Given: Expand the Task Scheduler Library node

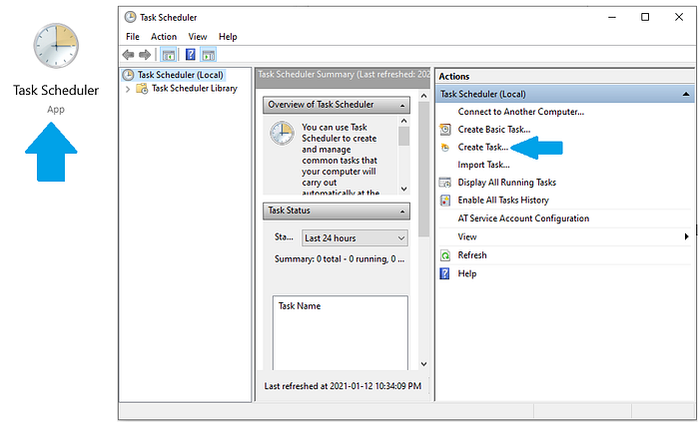Looking at the screenshot, I should pos(128,89).
